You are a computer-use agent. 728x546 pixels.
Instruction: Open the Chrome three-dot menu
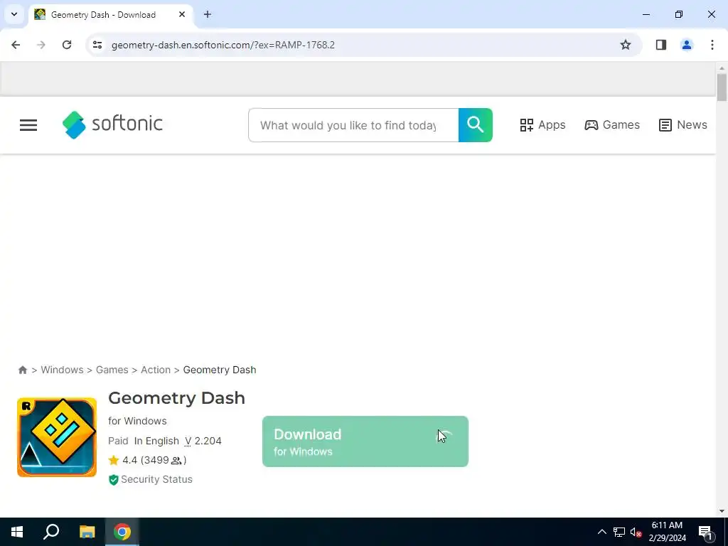pyautogui.click(x=712, y=45)
